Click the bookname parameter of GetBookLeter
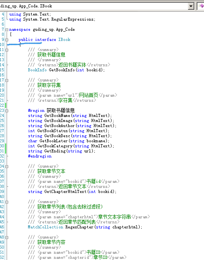 point(96,141)
